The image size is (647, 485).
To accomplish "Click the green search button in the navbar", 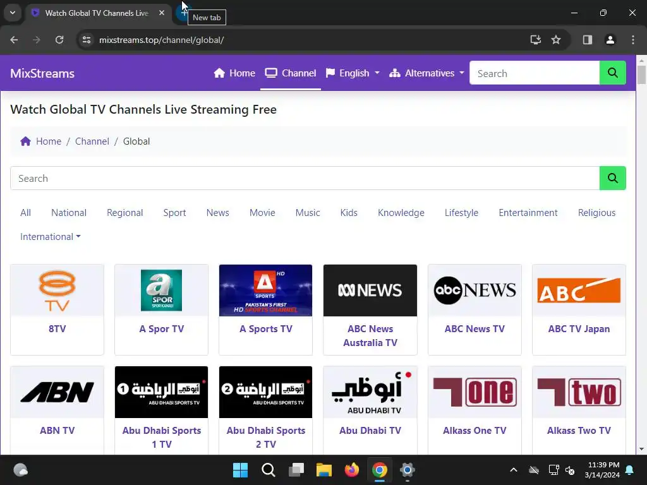I will coord(613,73).
